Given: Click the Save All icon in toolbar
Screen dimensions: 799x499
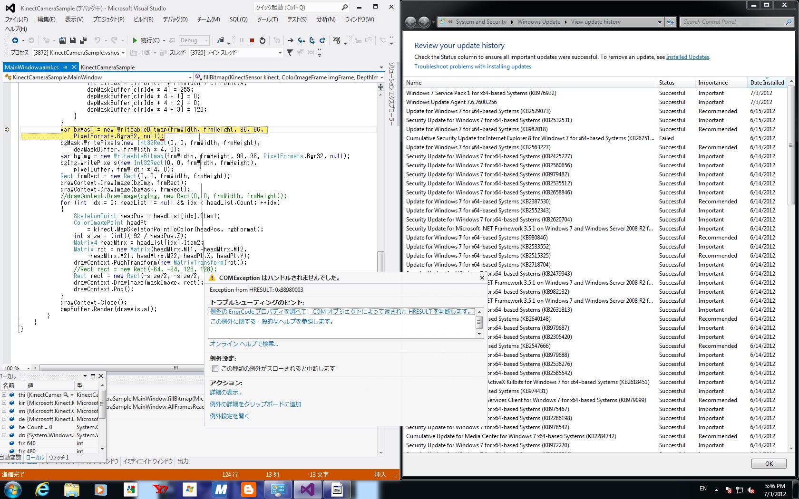Looking at the screenshot, I should [x=83, y=40].
